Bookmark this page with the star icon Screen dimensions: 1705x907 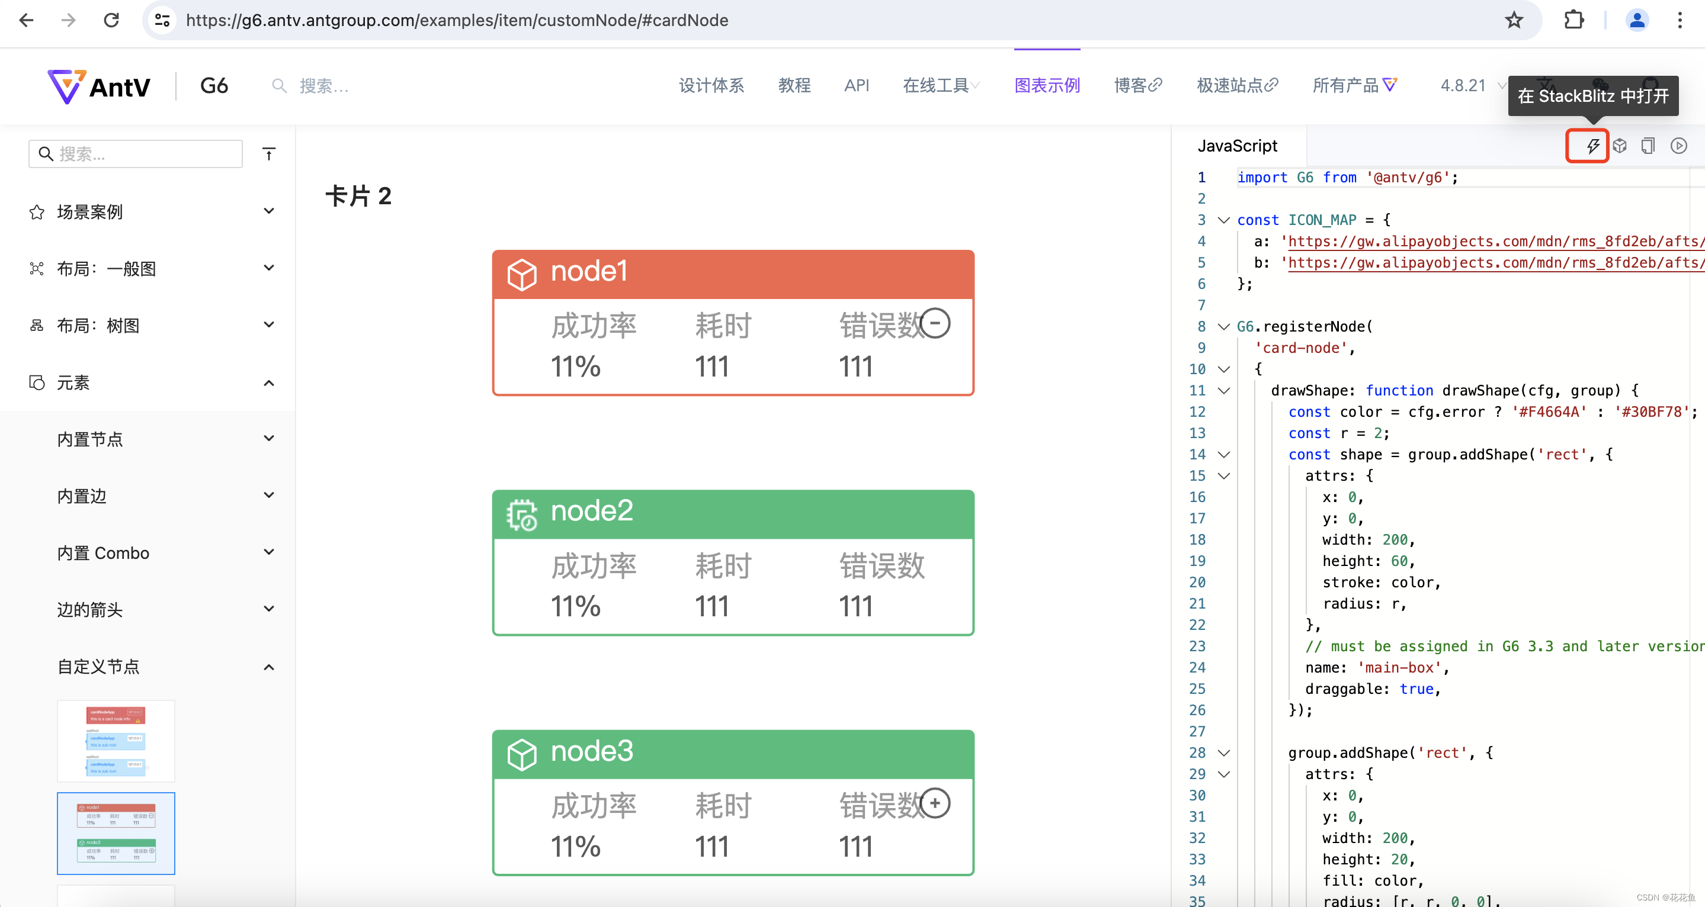(x=1513, y=20)
